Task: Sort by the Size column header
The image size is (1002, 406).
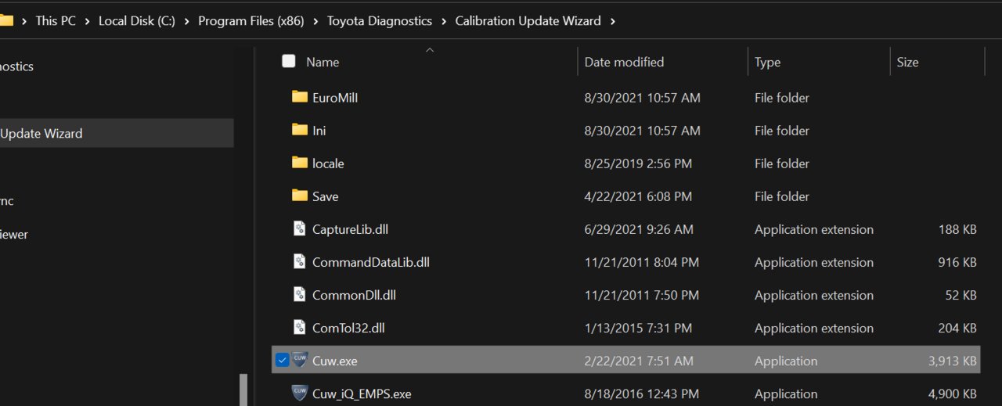Action: point(907,62)
